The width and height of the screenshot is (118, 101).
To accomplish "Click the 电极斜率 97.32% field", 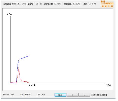I will point(77,4).
